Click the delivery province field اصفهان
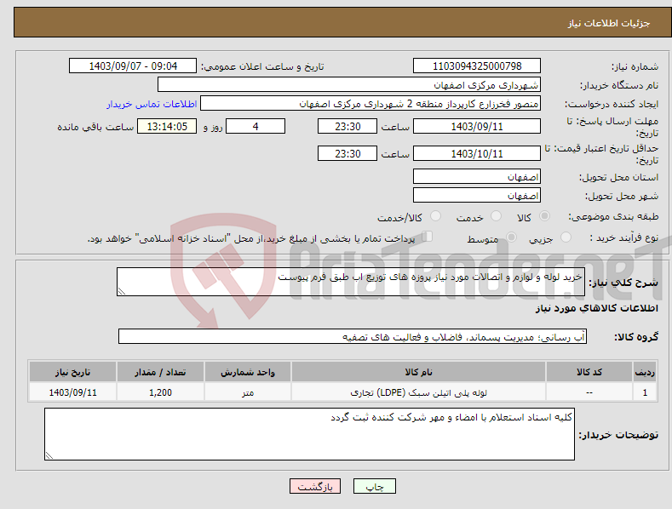The image size is (672, 509). coord(477,176)
